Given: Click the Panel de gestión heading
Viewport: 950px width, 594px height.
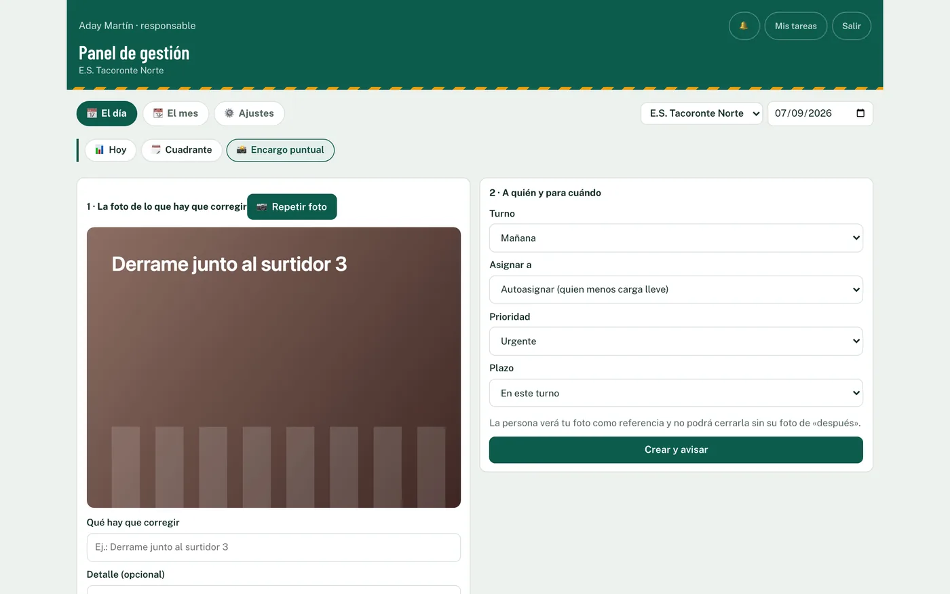Looking at the screenshot, I should click(134, 53).
